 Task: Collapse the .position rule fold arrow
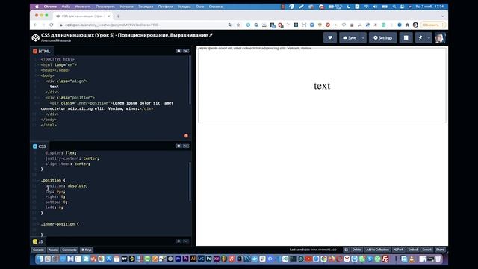pos(39,180)
